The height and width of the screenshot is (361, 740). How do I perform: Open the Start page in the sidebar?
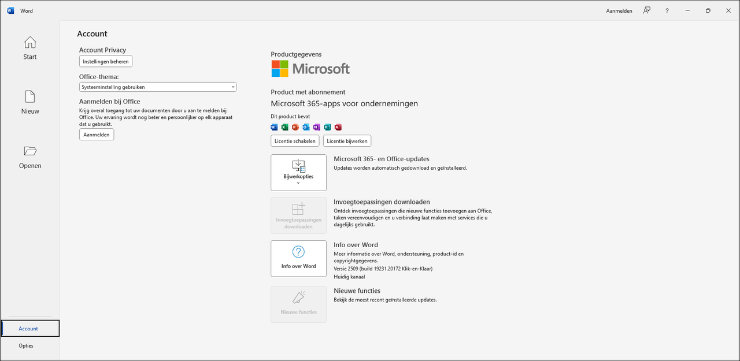pos(30,49)
